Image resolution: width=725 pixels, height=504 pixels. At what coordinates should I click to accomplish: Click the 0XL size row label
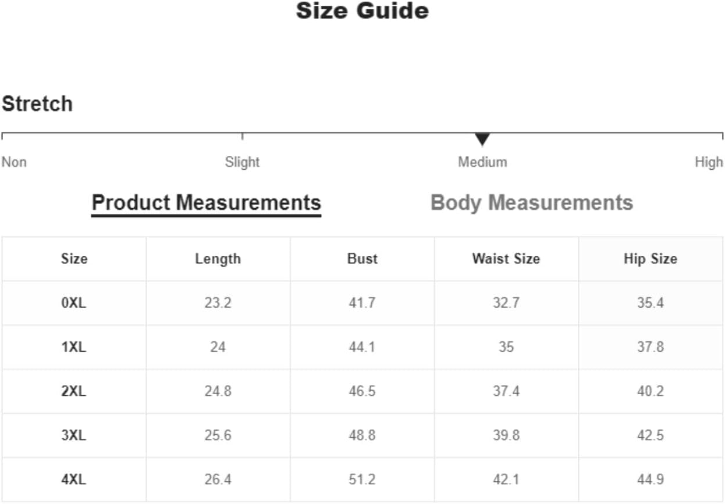pos(74,303)
